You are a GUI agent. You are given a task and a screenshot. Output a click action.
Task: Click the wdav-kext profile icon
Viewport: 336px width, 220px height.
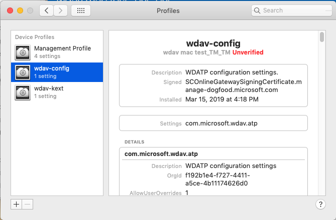click(23, 92)
